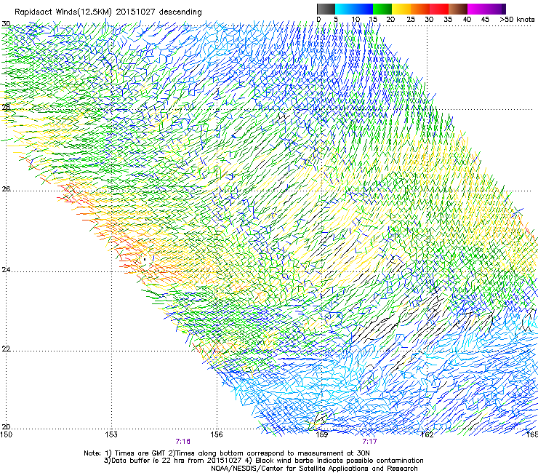Click the "25" legend scale label
The image size is (538, 473).
coord(410,20)
